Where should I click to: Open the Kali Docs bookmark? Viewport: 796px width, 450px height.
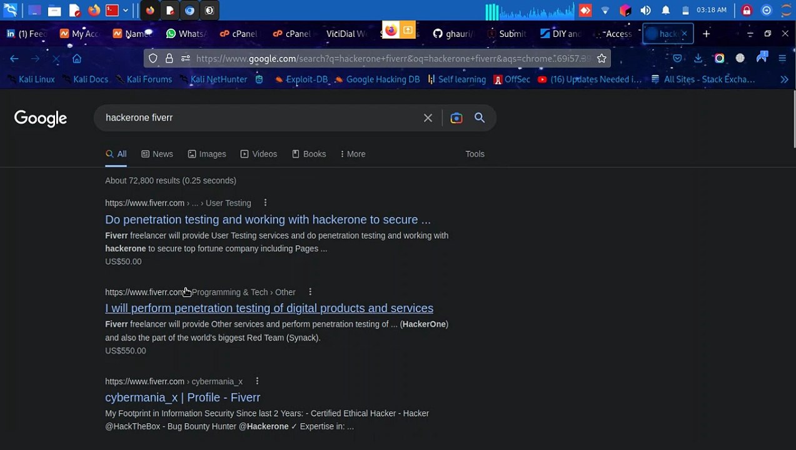pyautogui.click(x=84, y=79)
